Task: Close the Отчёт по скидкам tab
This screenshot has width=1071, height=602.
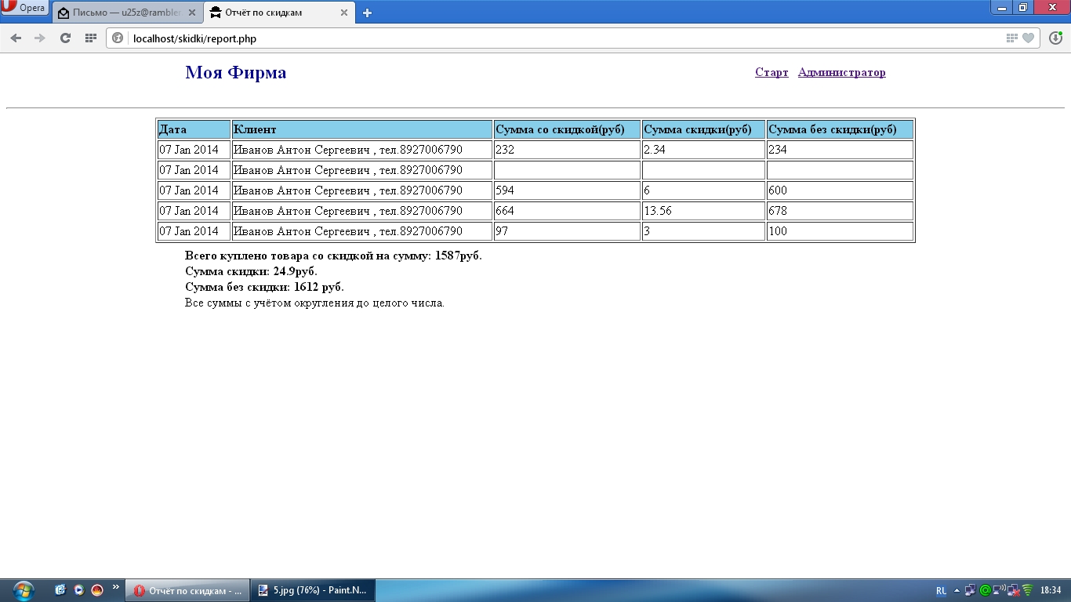Action: (x=343, y=13)
